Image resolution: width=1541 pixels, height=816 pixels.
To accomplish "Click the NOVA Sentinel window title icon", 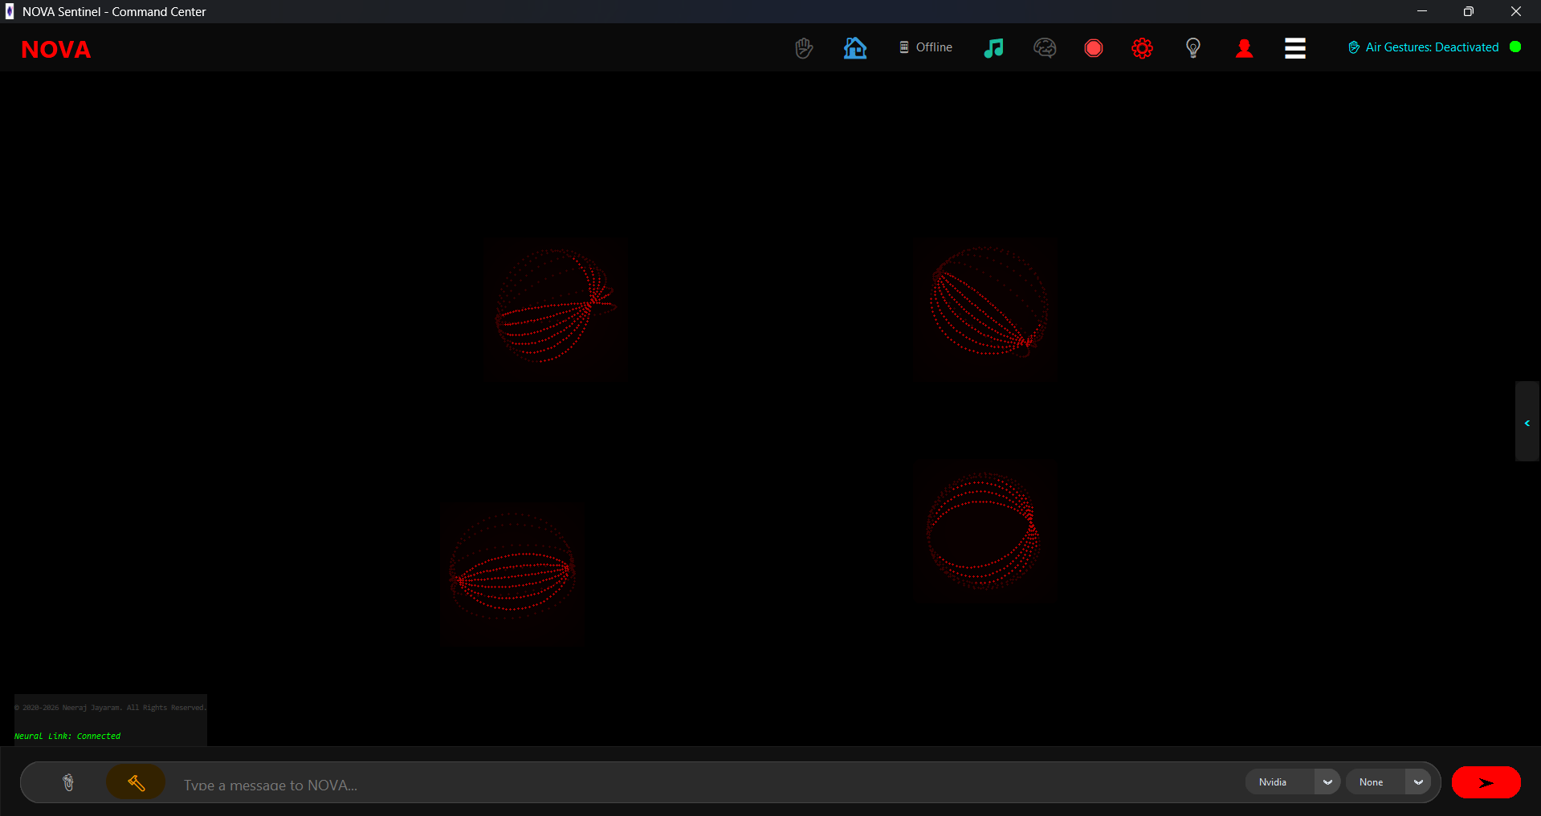I will pos(10,11).
